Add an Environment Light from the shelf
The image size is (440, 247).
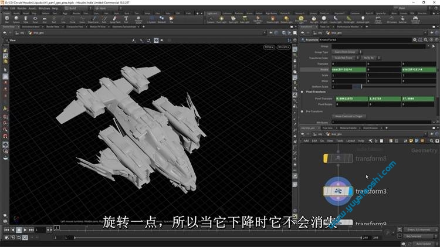click(300, 19)
